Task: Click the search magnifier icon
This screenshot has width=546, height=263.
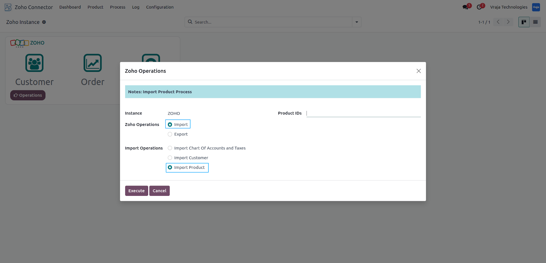Action: point(190,22)
